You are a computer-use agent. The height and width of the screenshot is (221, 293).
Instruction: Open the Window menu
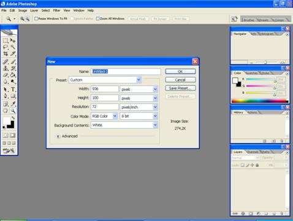point(78,10)
